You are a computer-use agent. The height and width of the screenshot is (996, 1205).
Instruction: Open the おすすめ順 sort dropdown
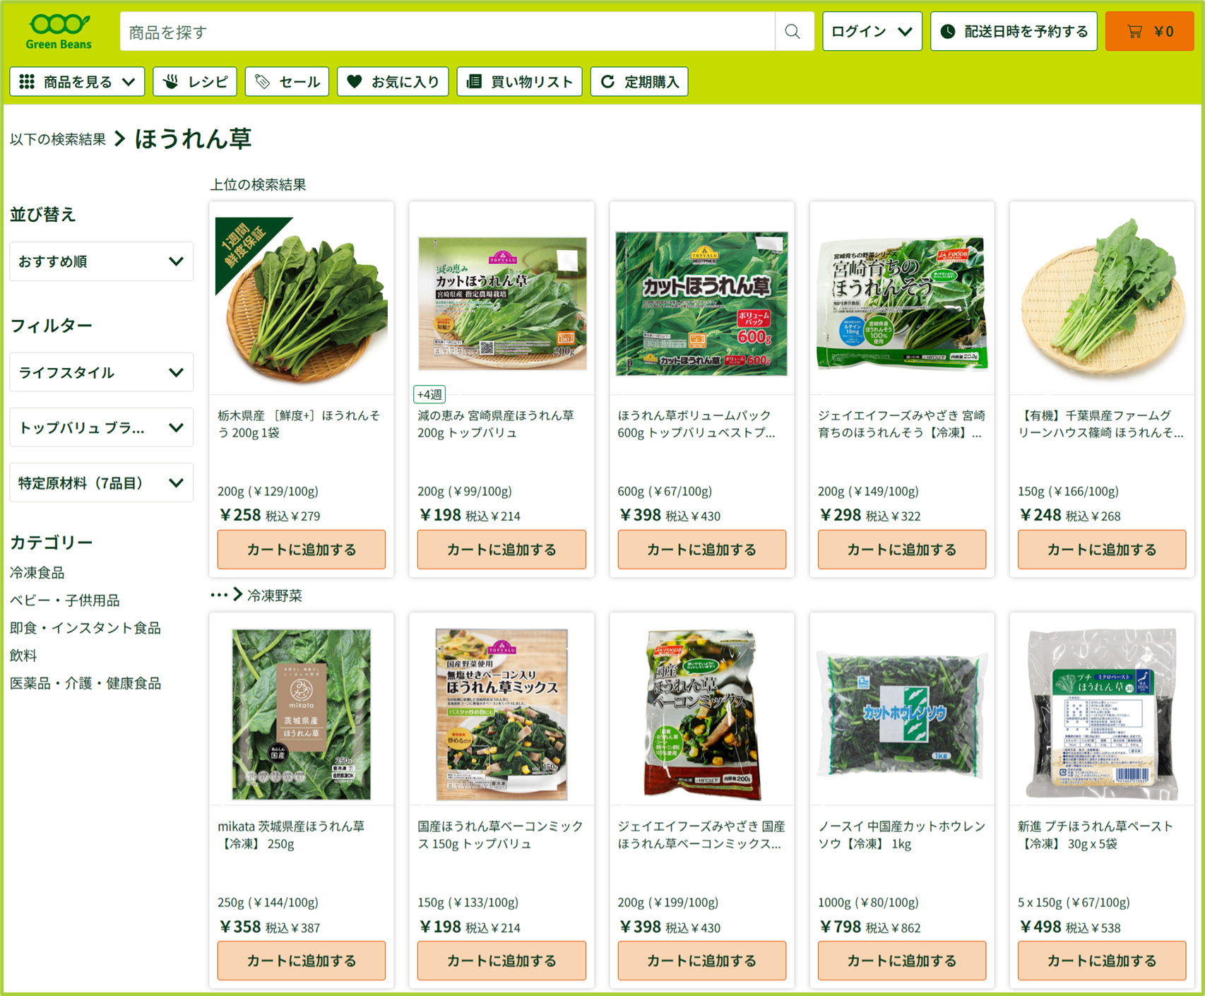(101, 261)
